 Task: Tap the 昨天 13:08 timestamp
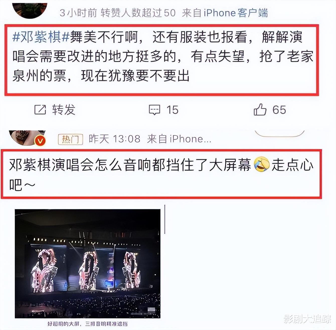pyautogui.click(x=114, y=139)
